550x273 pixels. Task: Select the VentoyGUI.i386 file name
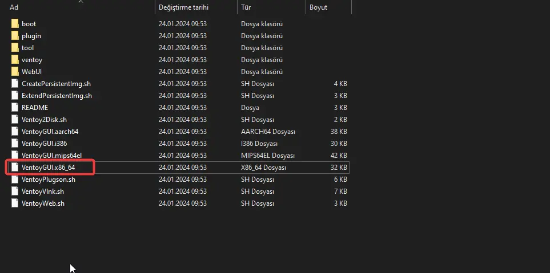pyautogui.click(x=44, y=144)
